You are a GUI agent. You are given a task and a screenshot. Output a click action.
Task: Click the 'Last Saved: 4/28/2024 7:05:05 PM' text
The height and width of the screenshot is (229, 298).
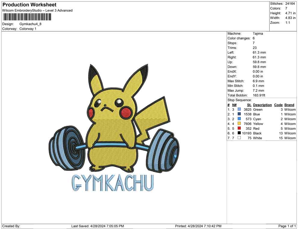[x=98, y=226]
